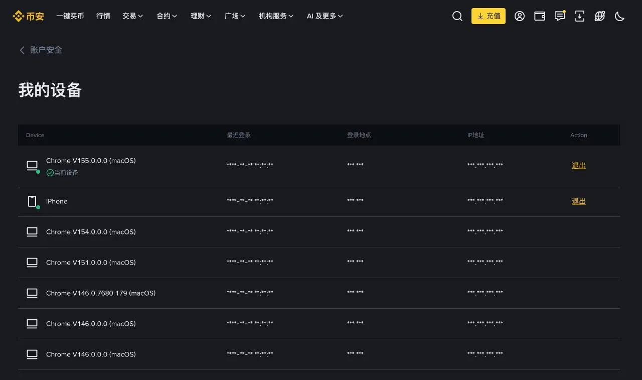Screen dimensions: 642x380
Task: Click the laptop icon for Chrome V154.0.0.0
Action: (32, 232)
